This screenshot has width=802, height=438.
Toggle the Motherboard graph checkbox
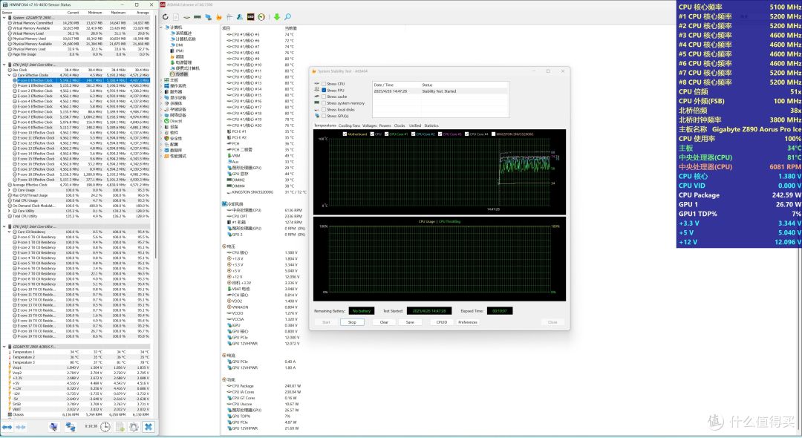pyautogui.click(x=345, y=134)
